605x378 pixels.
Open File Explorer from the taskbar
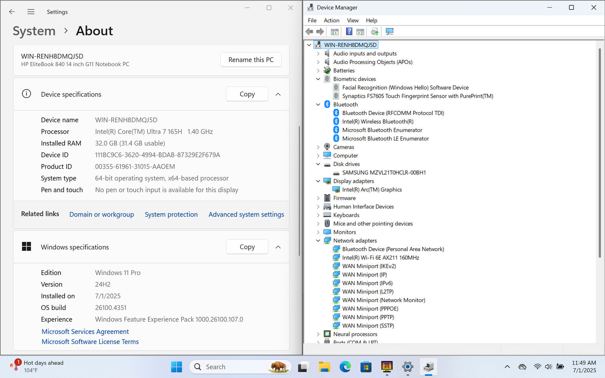point(324,367)
